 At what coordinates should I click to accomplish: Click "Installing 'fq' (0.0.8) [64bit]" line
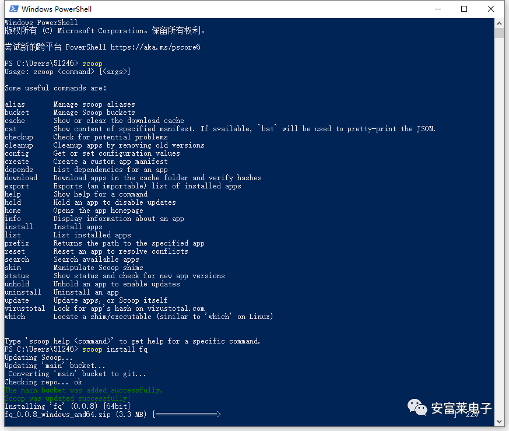coord(68,407)
